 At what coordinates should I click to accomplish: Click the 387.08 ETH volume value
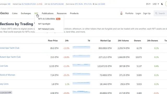tap(124, 66)
